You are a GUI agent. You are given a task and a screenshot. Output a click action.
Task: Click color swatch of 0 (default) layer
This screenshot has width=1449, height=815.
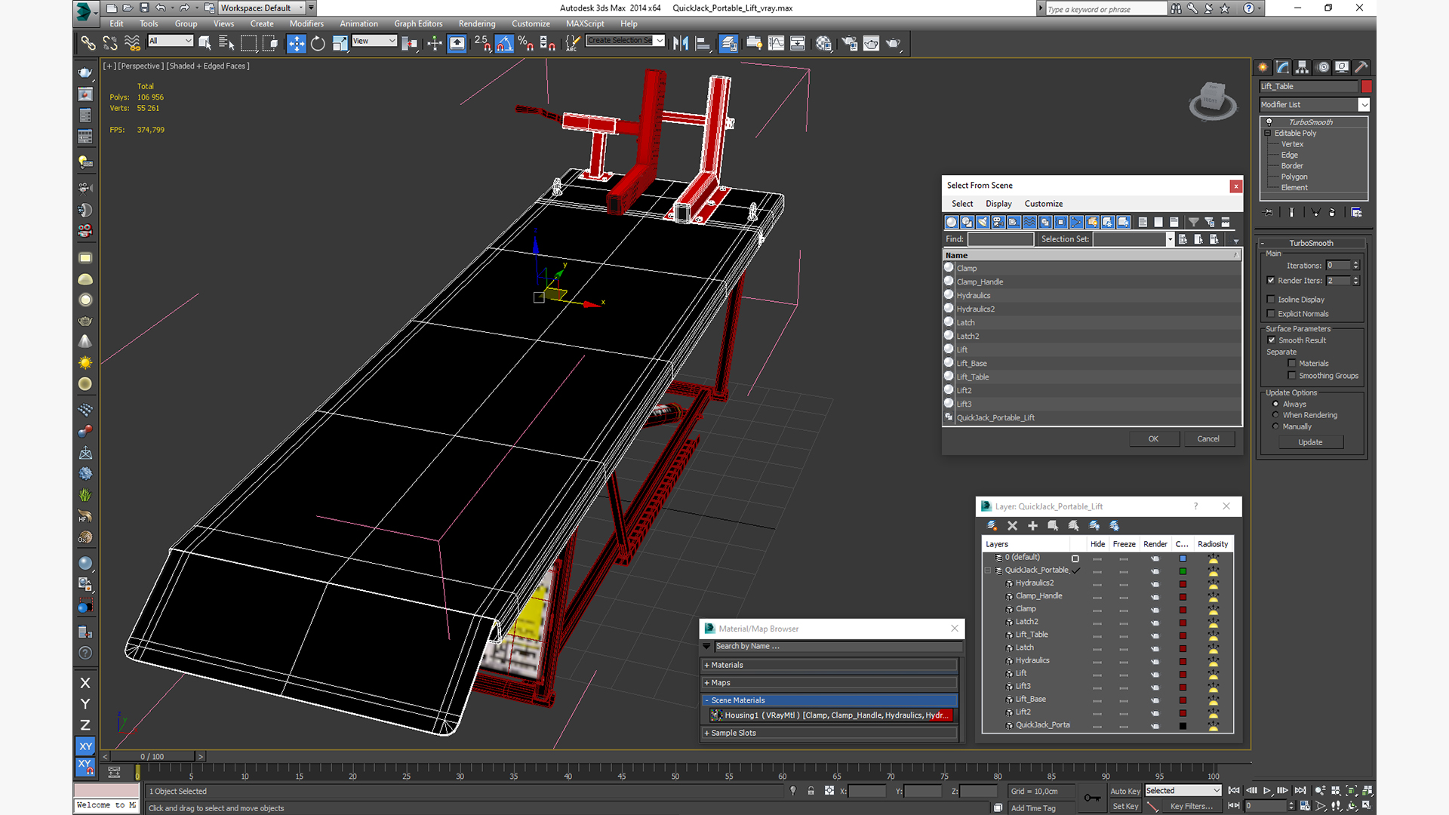coord(1183,558)
